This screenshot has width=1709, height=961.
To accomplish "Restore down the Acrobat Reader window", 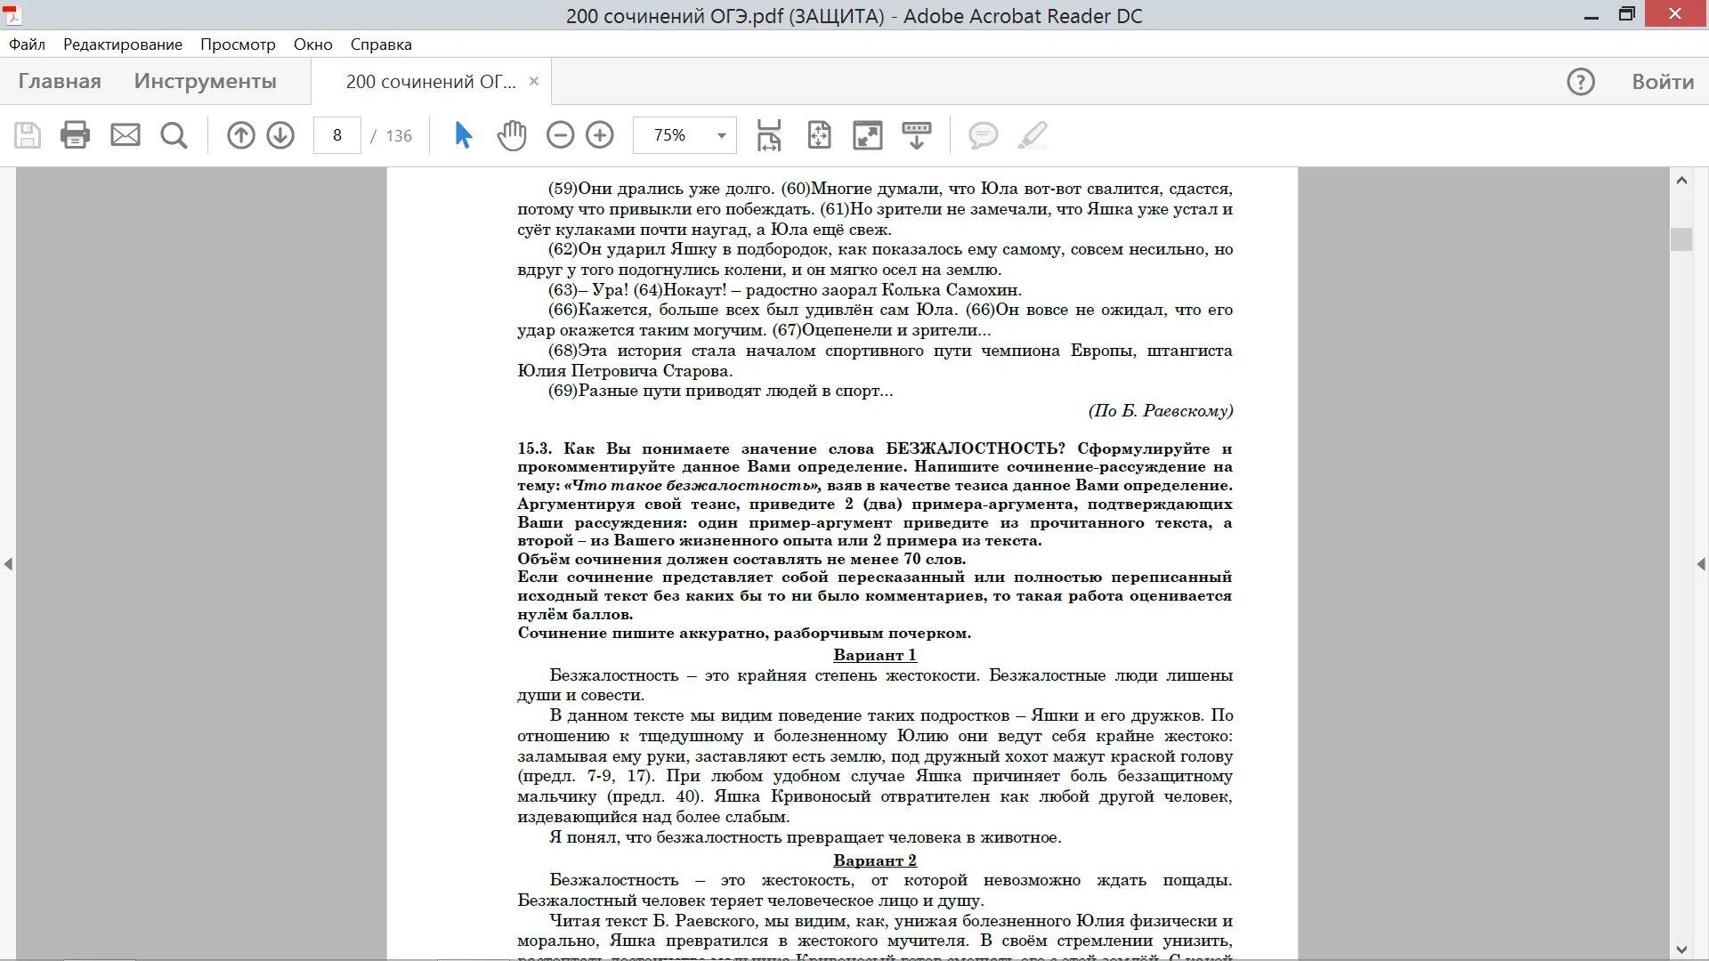I will 1627,14.
